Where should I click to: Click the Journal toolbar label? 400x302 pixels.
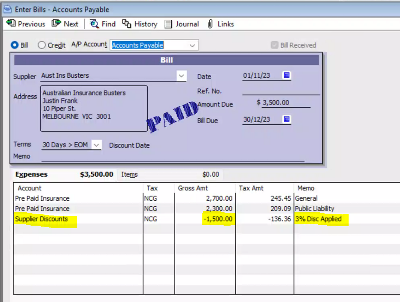coord(187,24)
